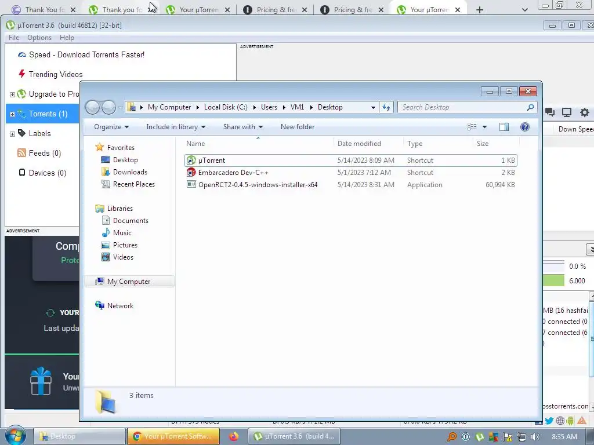Open uTorrent Help menu
This screenshot has height=445, width=594.
pyautogui.click(x=67, y=38)
